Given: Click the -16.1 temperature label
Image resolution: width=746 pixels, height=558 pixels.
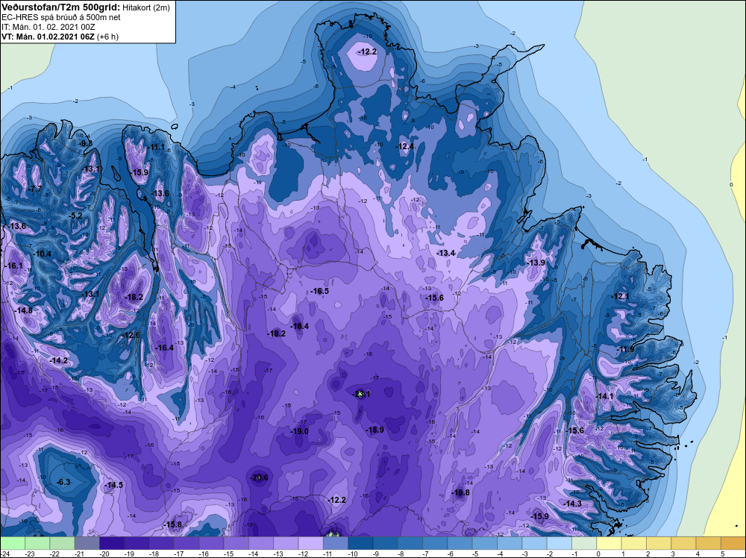Looking at the screenshot, I should [13, 266].
